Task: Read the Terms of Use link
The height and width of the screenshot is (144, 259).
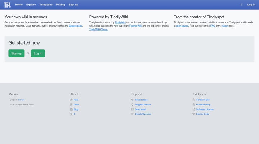Action: click(203, 100)
